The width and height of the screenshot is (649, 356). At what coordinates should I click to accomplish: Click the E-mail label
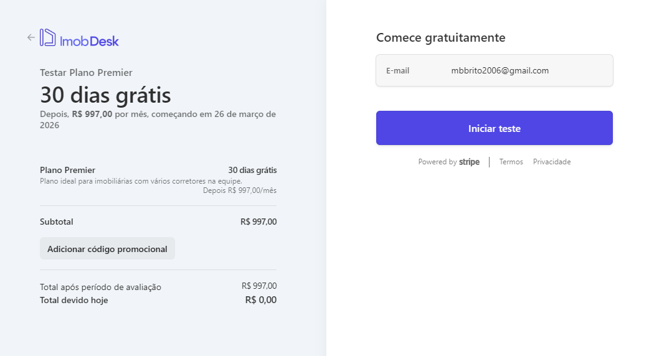pyautogui.click(x=397, y=71)
